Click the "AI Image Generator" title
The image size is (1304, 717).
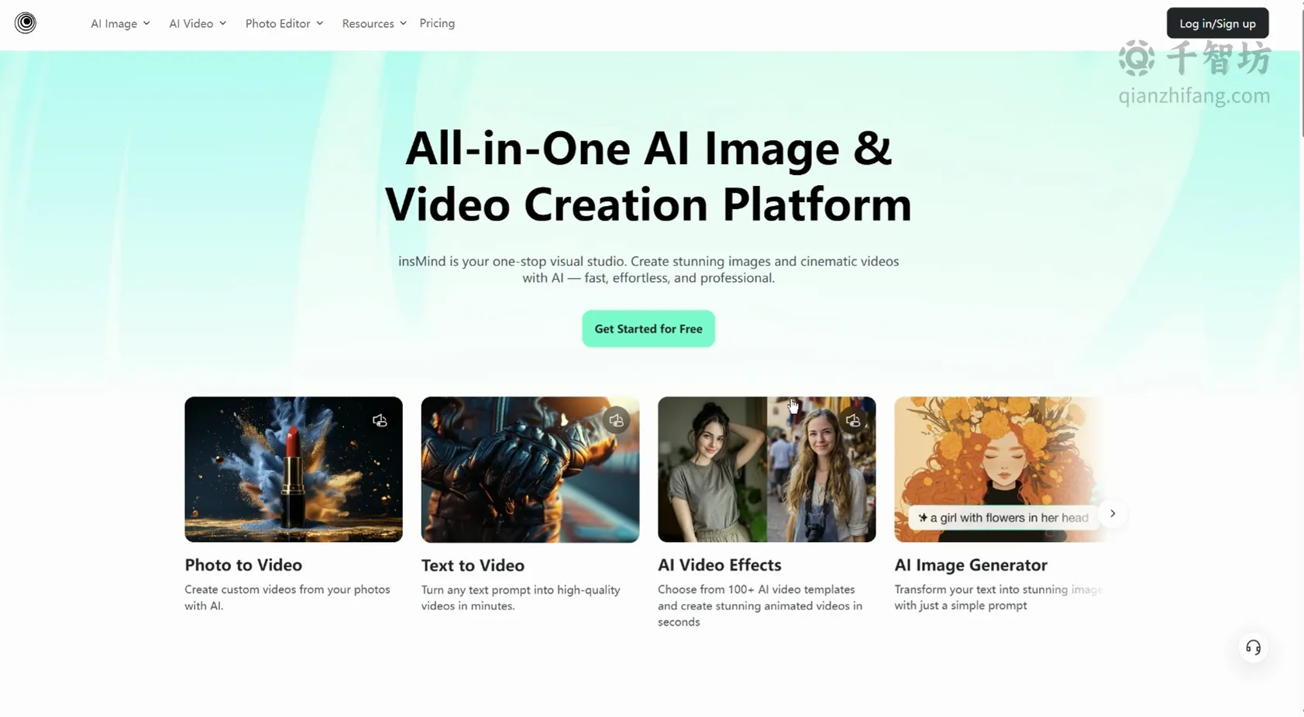pos(971,564)
